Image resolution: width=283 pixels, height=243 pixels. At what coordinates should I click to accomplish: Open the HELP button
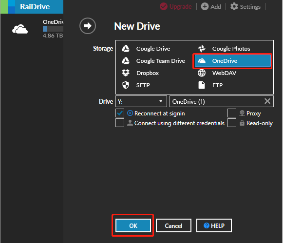tap(214, 225)
